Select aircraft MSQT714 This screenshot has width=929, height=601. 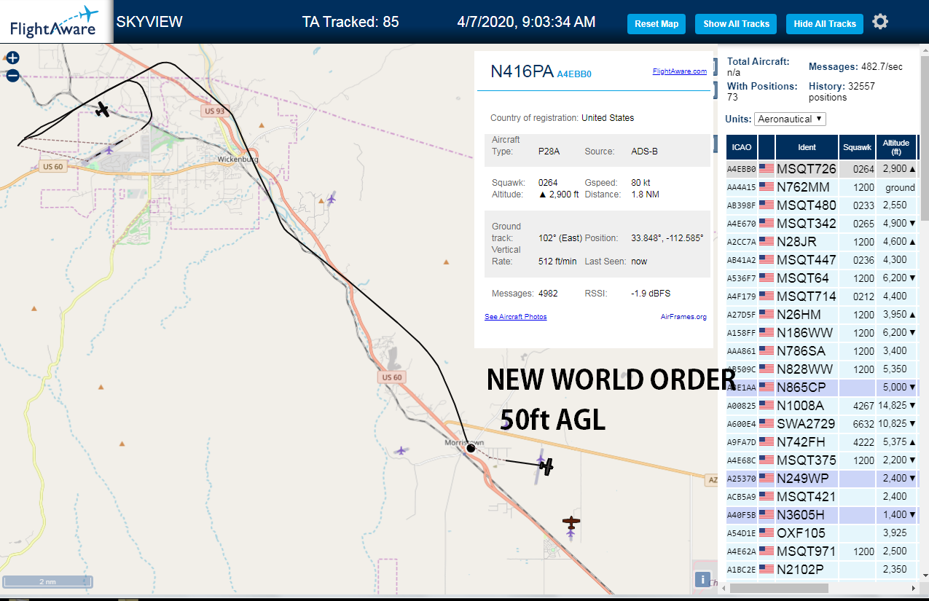point(821,296)
